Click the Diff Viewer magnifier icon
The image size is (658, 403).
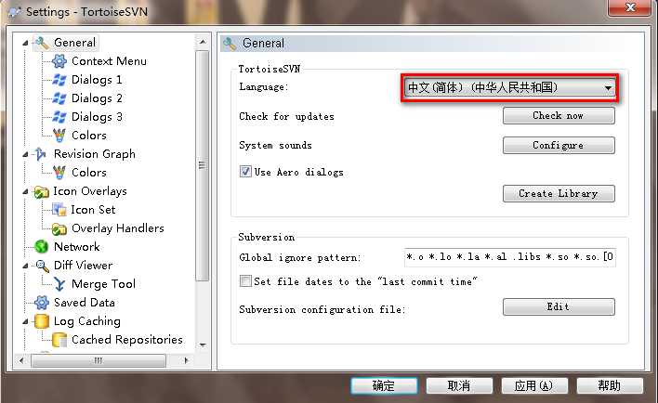point(42,266)
